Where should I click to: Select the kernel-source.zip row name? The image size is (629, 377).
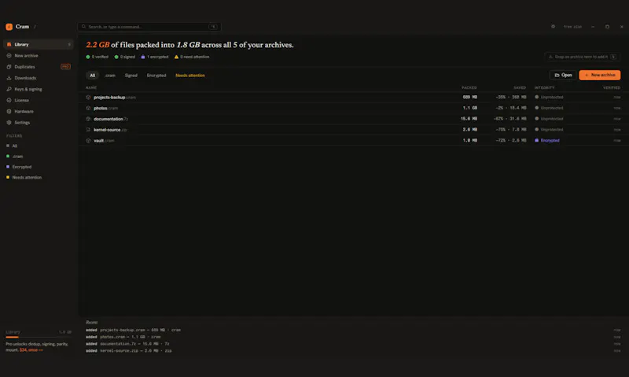[x=110, y=130]
